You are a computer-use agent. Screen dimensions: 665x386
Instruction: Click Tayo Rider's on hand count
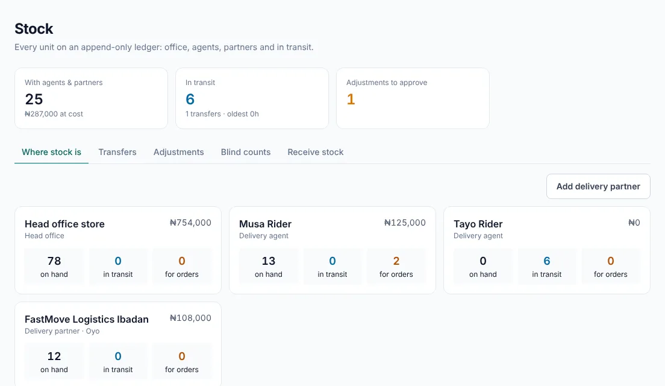click(483, 266)
